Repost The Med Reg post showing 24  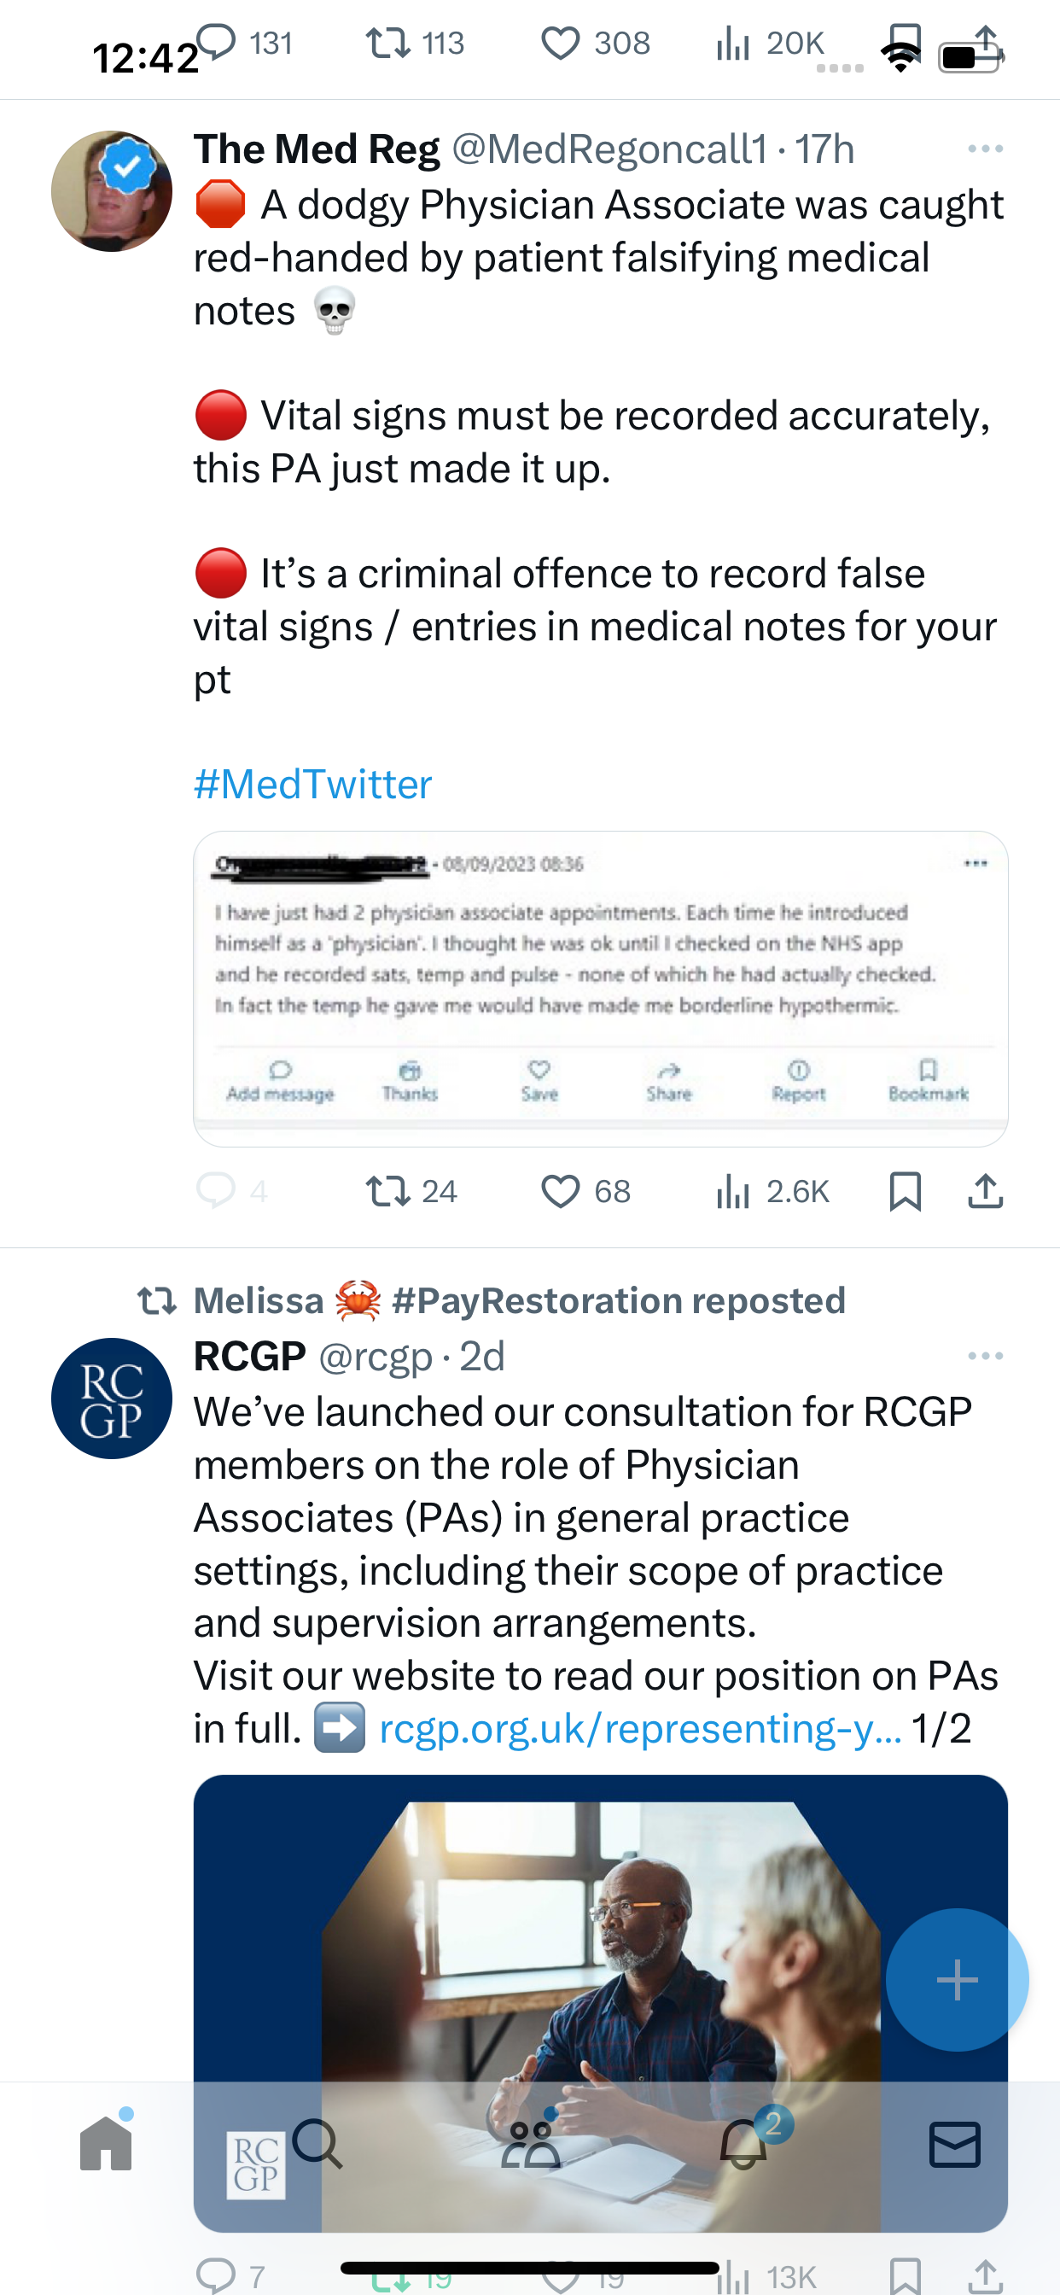click(x=411, y=1191)
